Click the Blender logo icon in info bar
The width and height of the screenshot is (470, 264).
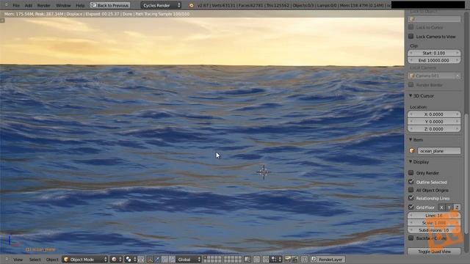point(191,5)
